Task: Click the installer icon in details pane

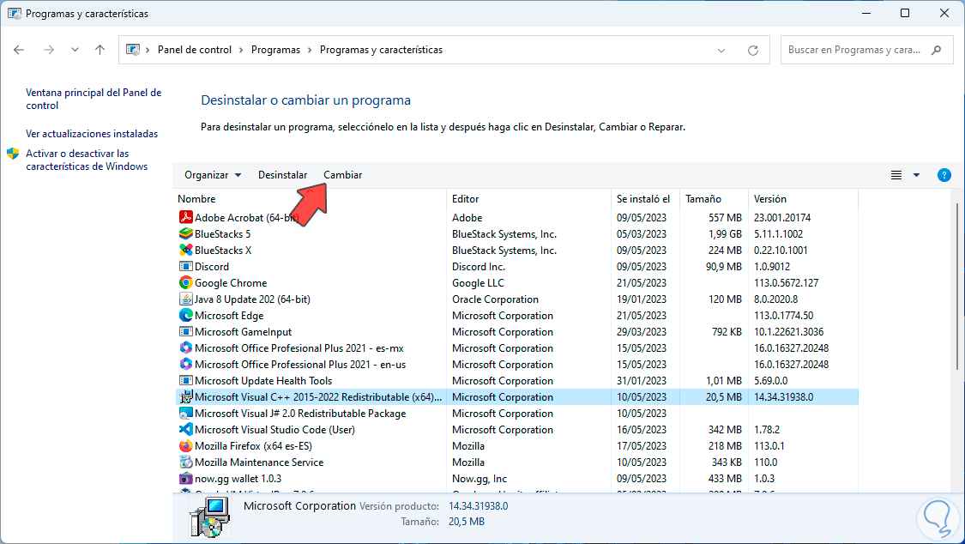Action: pos(209,517)
